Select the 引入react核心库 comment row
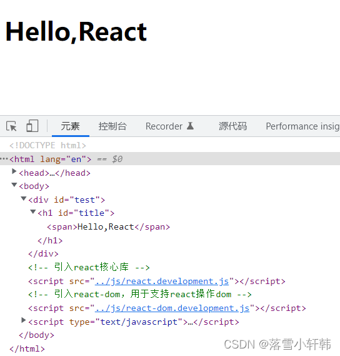Image resolution: width=340 pixels, height=356 pixels. [89, 267]
